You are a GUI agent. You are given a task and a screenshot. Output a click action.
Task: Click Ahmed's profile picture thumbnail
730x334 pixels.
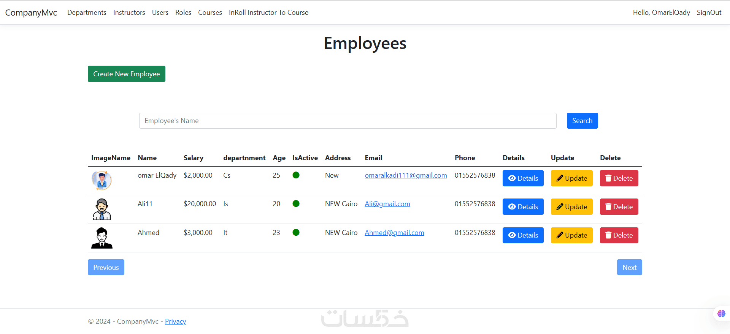[x=102, y=238]
